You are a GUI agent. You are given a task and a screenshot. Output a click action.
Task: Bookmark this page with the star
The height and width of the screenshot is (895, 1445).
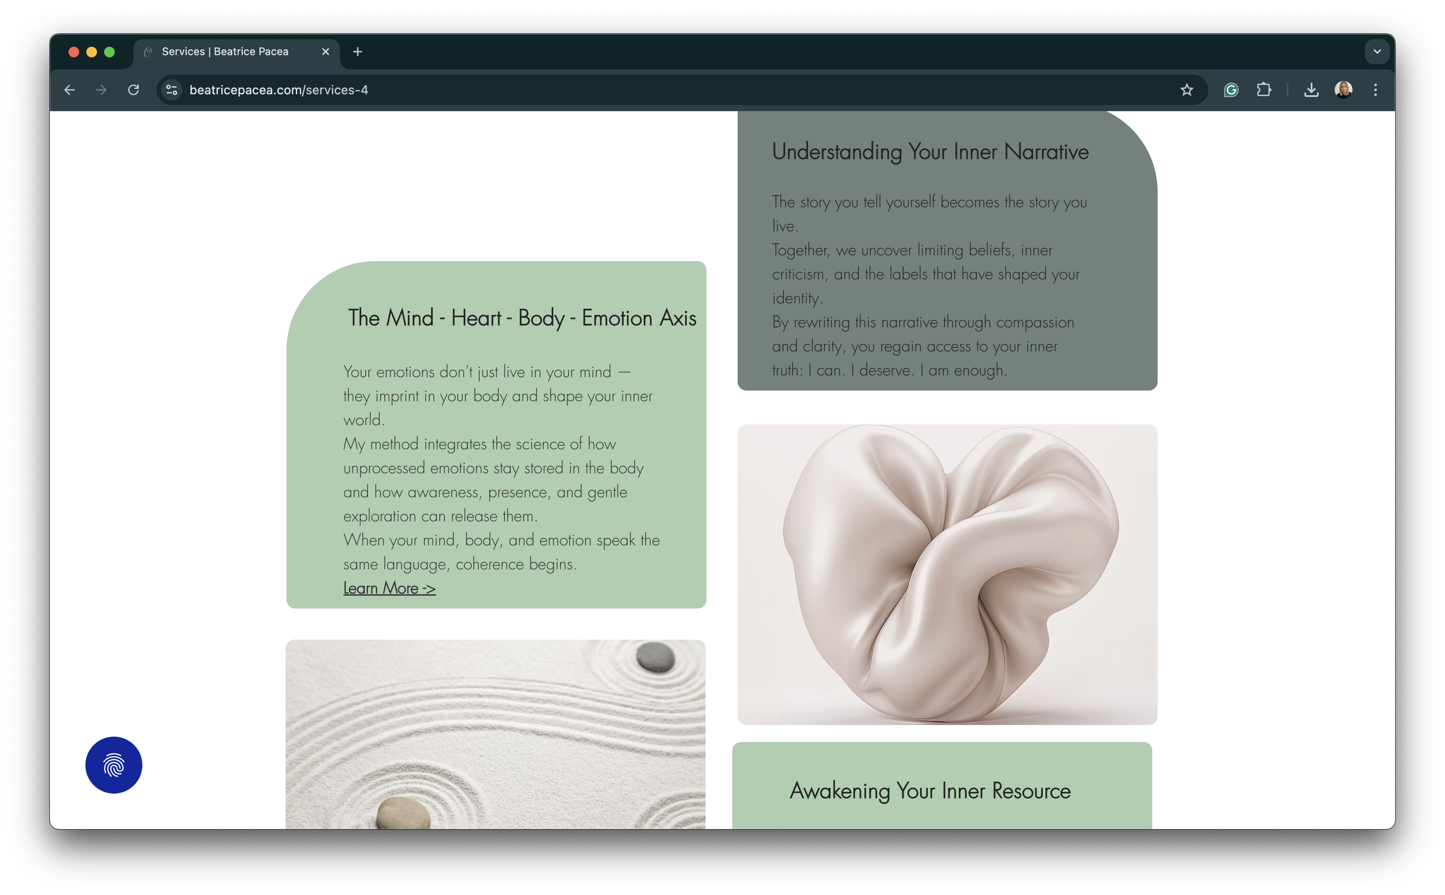(1187, 90)
